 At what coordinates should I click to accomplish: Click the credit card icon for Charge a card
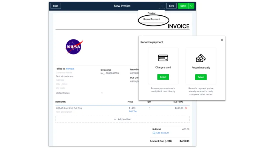pyautogui.click(x=163, y=58)
